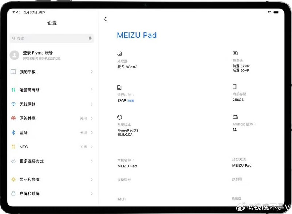Click Android version value 14

(234, 130)
